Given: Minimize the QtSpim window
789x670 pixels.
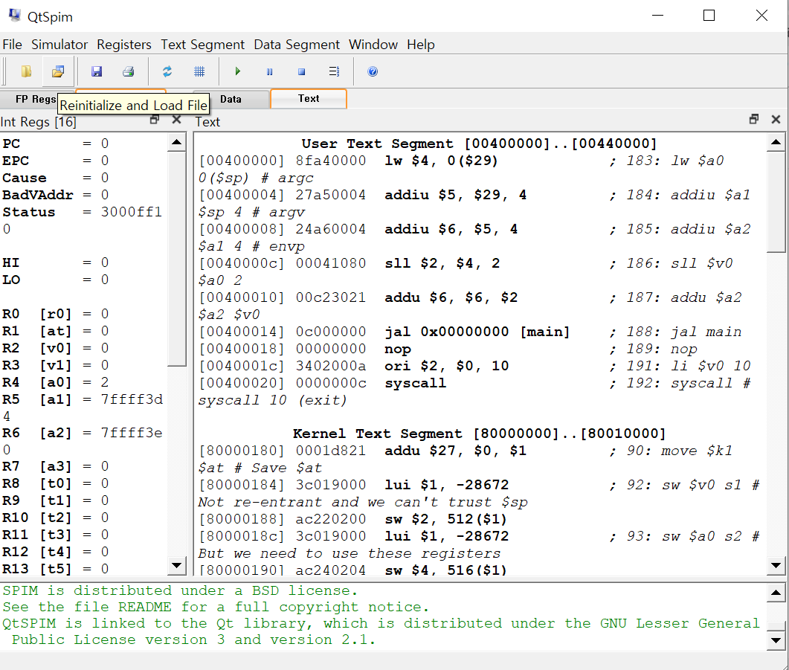Looking at the screenshot, I should (657, 16).
